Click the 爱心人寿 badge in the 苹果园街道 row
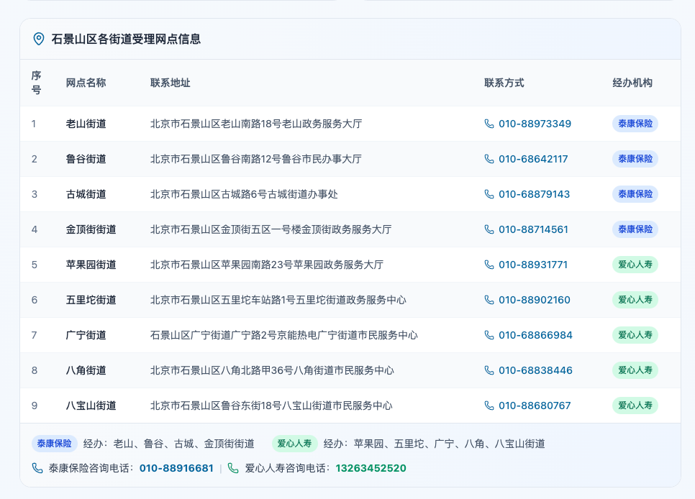This screenshot has height=499, width=695. click(x=635, y=265)
